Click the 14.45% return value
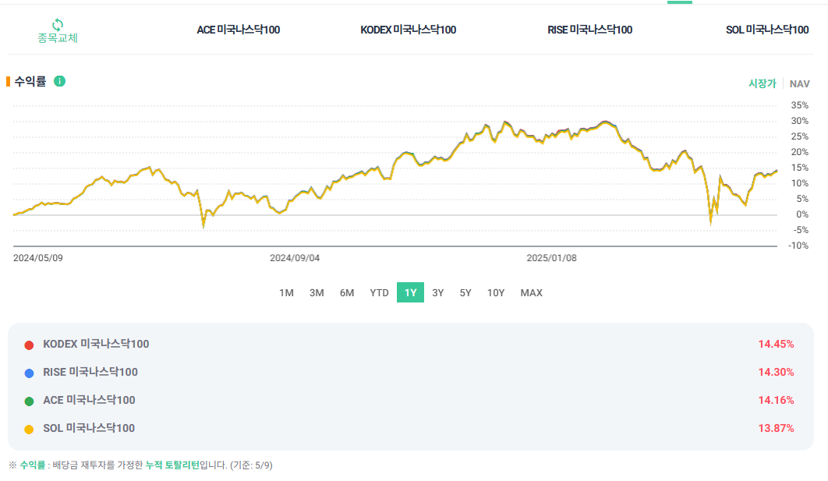Screen dimensions: 828x481 [x=776, y=345]
